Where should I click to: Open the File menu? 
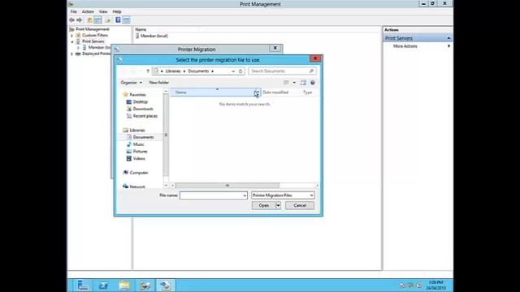(74, 11)
